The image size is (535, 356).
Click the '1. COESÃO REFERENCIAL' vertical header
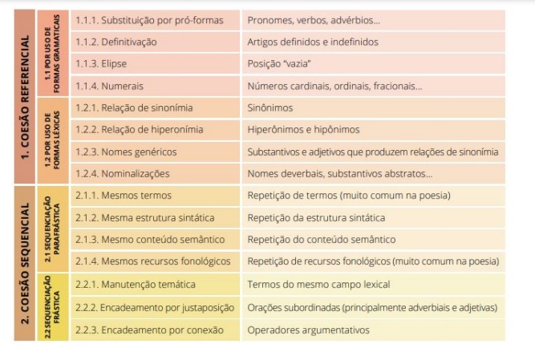pos(23,96)
